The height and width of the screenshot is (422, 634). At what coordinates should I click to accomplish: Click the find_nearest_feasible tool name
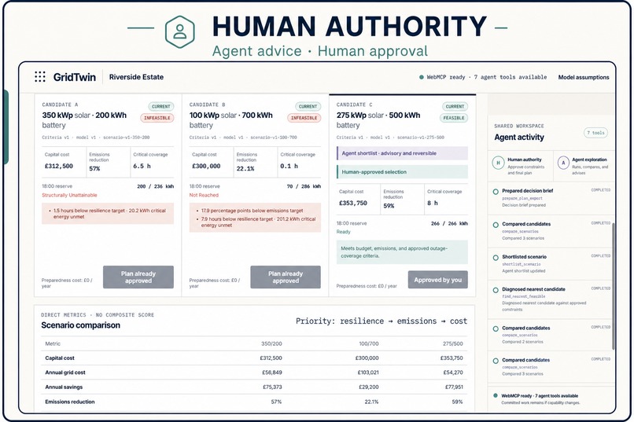pyautogui.click(x=524, y=296)
